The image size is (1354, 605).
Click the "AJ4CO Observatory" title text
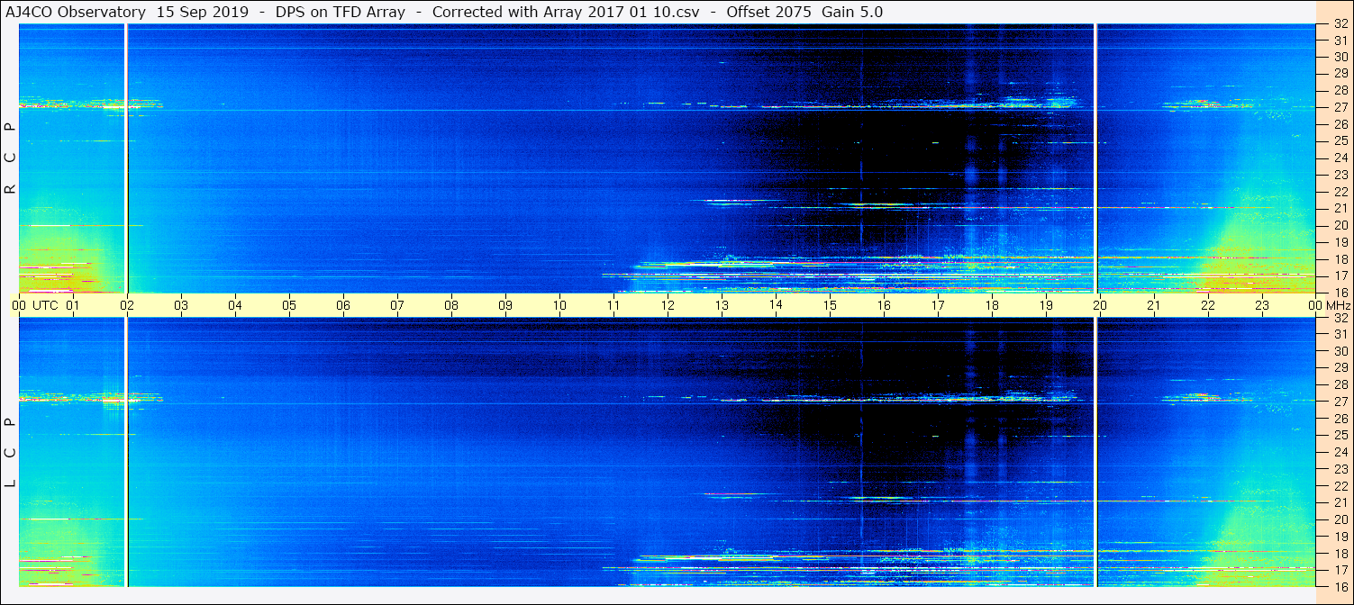point(76,12)
